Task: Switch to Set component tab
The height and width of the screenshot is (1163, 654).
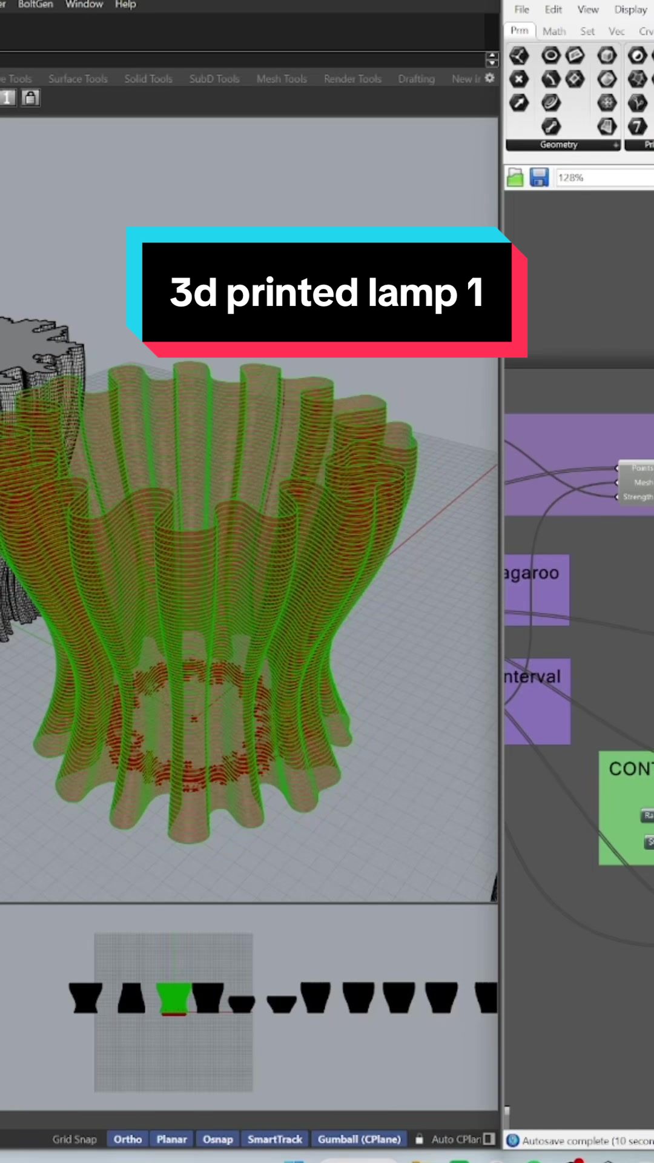Action: click(x=587, y=31)
